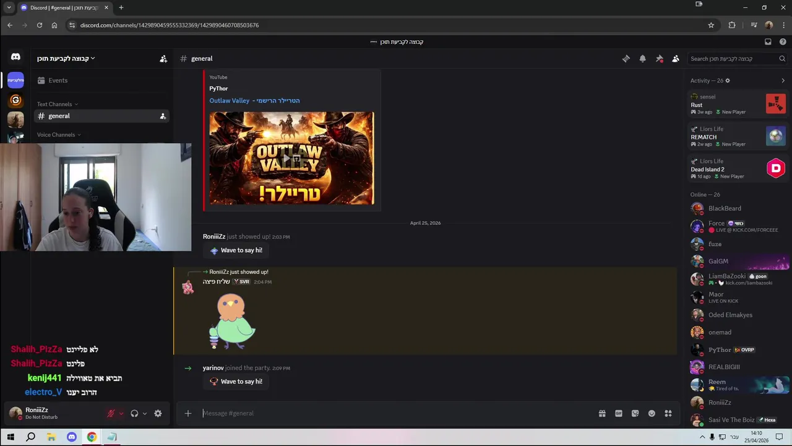
Task: Click the Chrome reload button
Action: coord(39,25)
